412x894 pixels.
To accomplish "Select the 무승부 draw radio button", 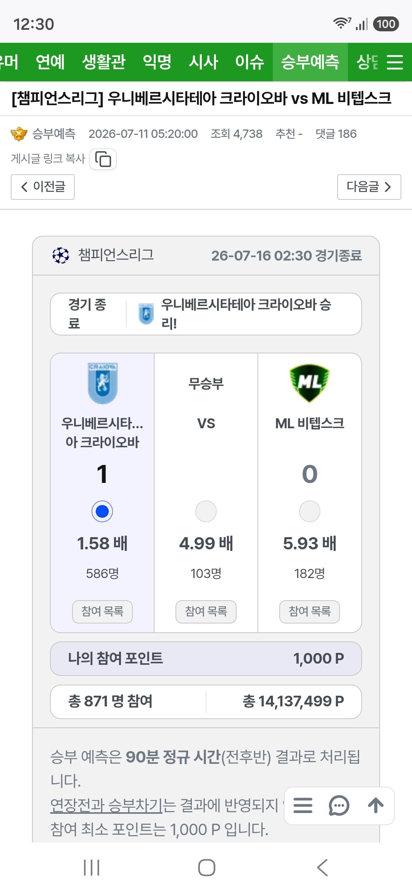I will tap(206, 511).
